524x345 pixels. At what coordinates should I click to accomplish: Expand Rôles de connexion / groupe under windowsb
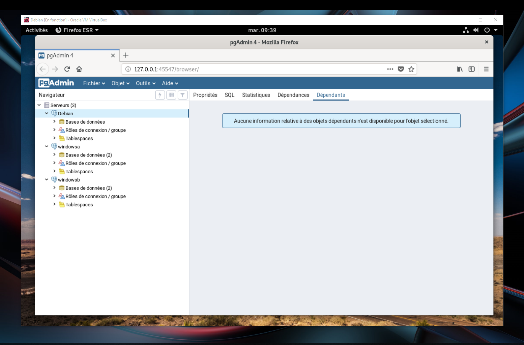pyautogui.click(x=54, y=196)
